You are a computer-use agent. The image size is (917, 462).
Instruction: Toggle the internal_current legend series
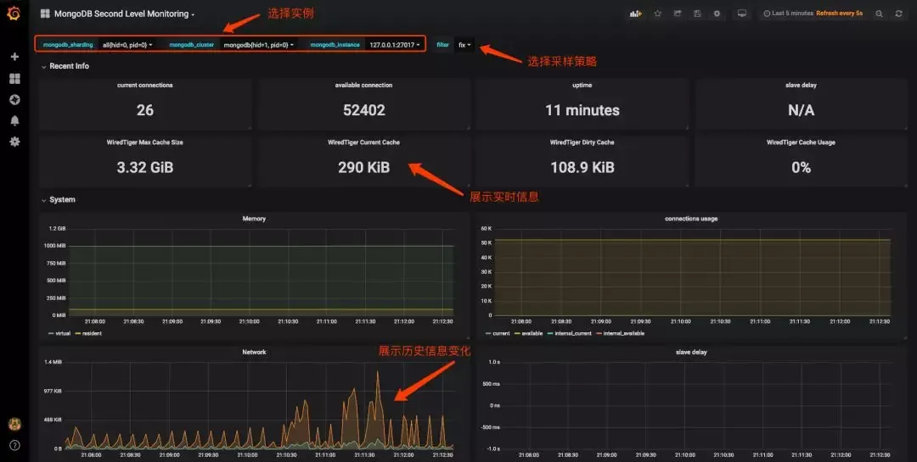[x=570, y=333]
